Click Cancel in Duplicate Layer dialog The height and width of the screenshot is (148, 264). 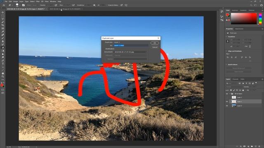155,47
